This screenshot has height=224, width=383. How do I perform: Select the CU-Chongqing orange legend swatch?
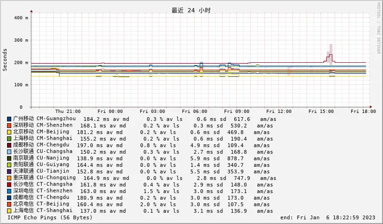9,178
